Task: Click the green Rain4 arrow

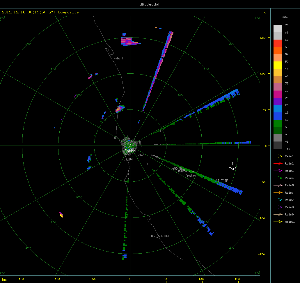Action: pos(278,178)
